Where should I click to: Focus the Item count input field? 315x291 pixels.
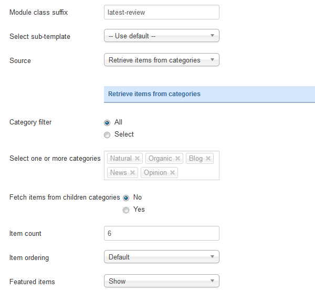pyautogui.click(x=162, y=233)
